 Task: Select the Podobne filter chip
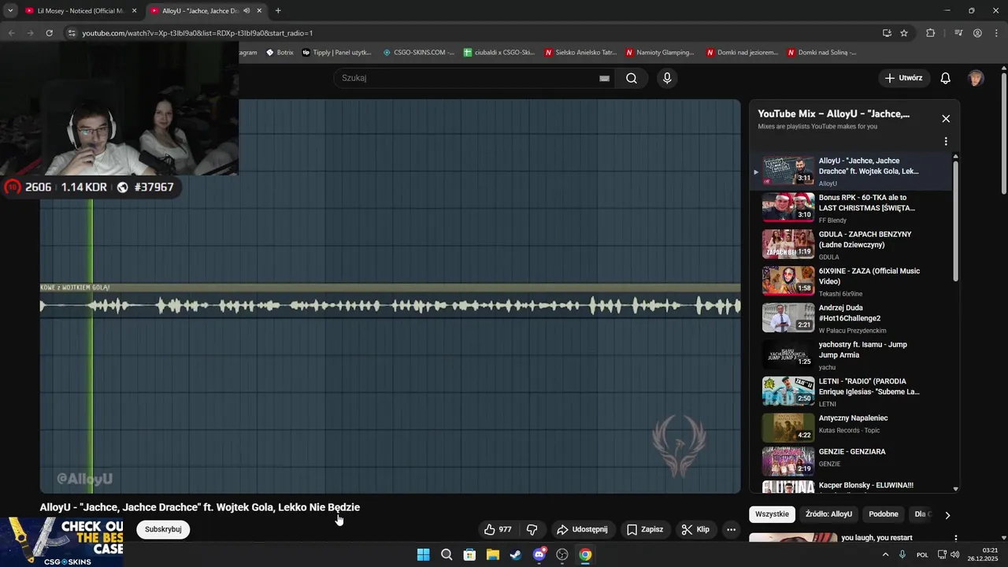(x=883, y=514)
